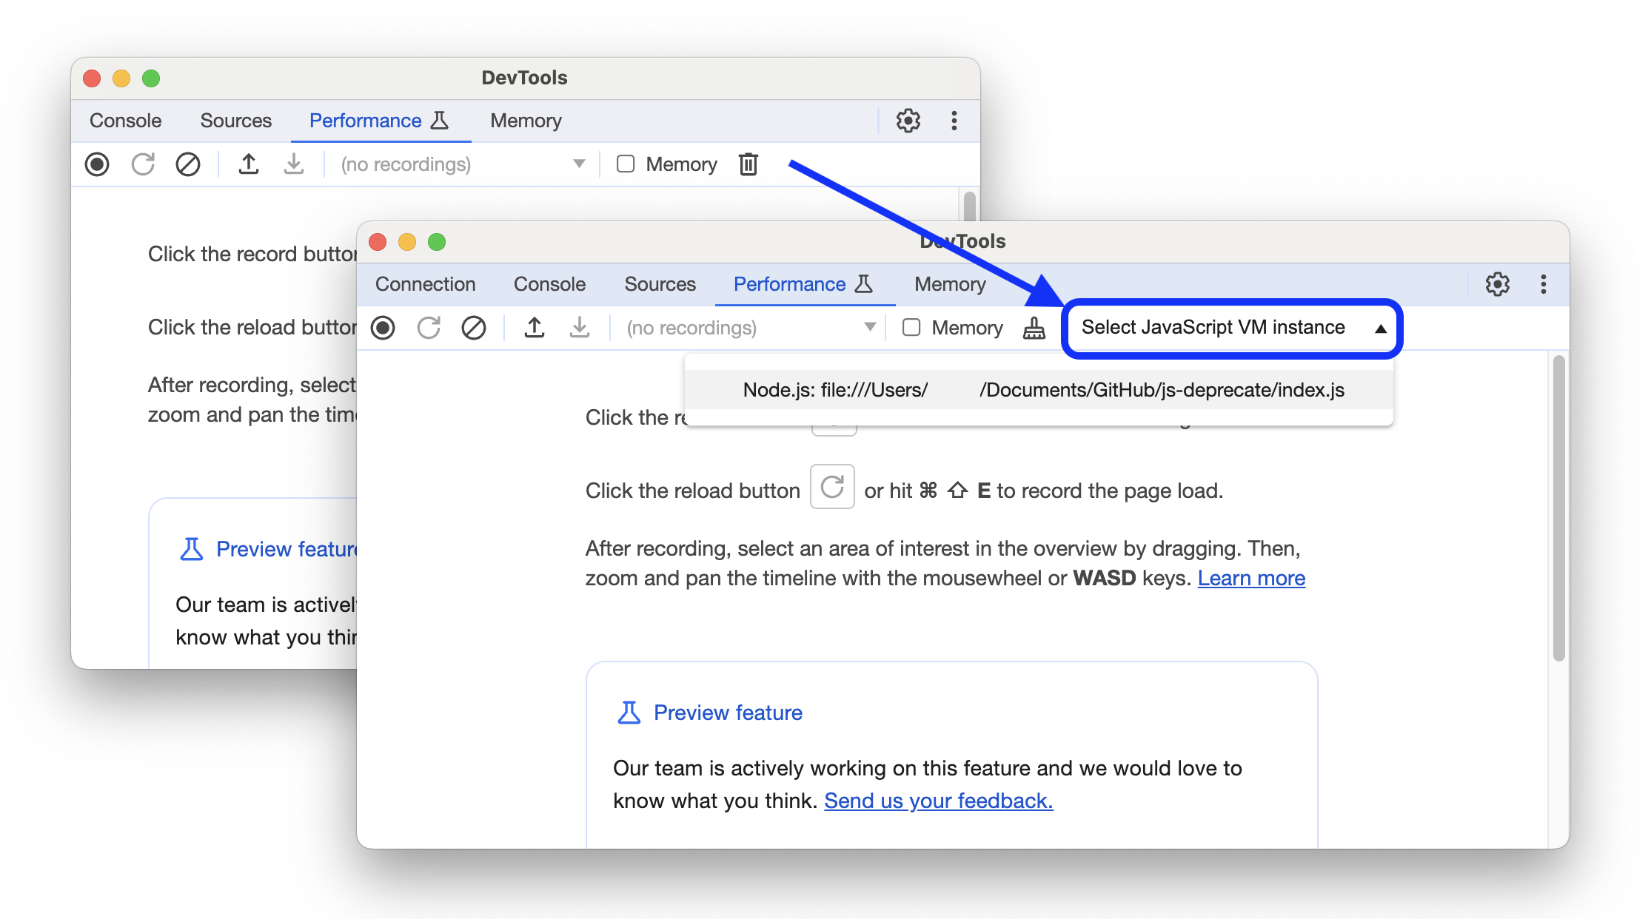Switch to the Memory tab
The width and height of the screenshot is (1651, 919).
click(x=950, y=284)
